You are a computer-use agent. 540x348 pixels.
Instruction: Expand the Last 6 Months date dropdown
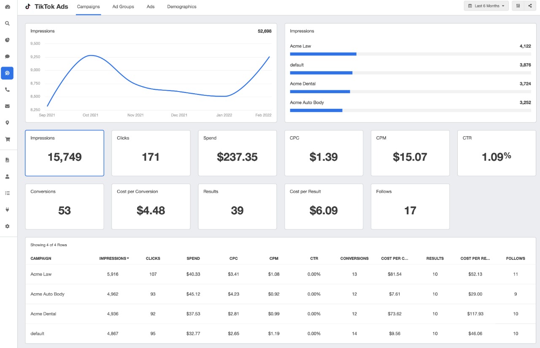coord(486,6)
